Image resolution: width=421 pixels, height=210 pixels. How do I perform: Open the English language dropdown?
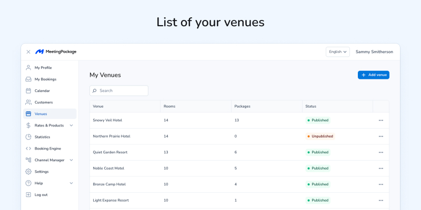(x=338, y=52)
